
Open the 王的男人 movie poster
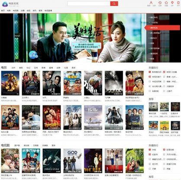tap(31, 83)
